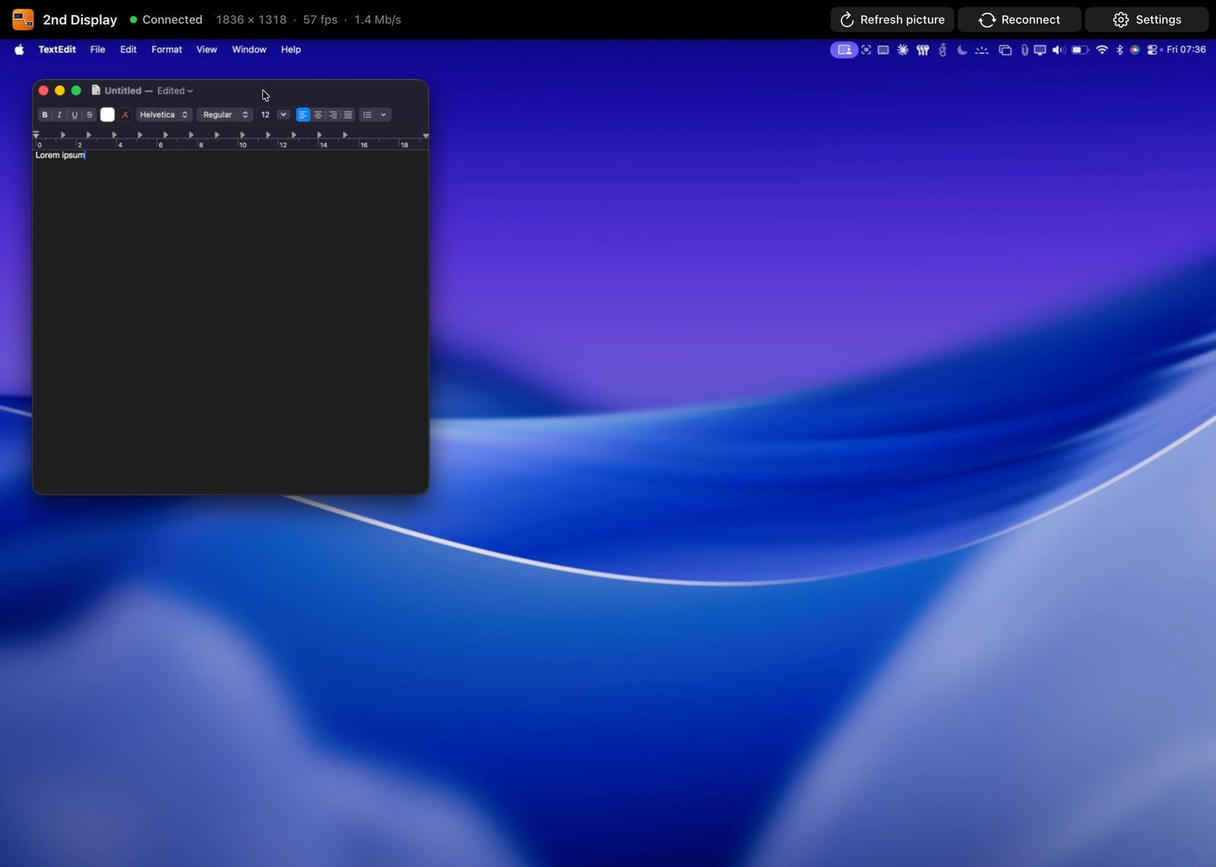Toggle bold formatting in TextEdit toolbar
Image resolution: width=1216 pixels, height=867 pixels.
point(45,115)
